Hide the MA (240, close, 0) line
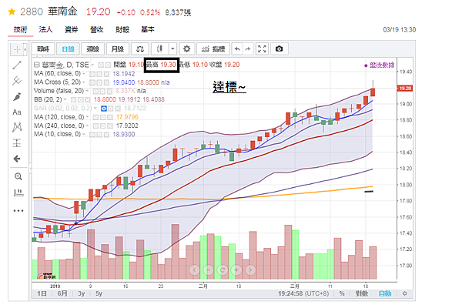The height and width of the screenshot is (308, 462). (95, 126)
